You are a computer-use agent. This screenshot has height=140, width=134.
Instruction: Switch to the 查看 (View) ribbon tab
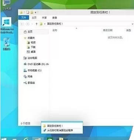pyautogui.click(x=55, y=18)
